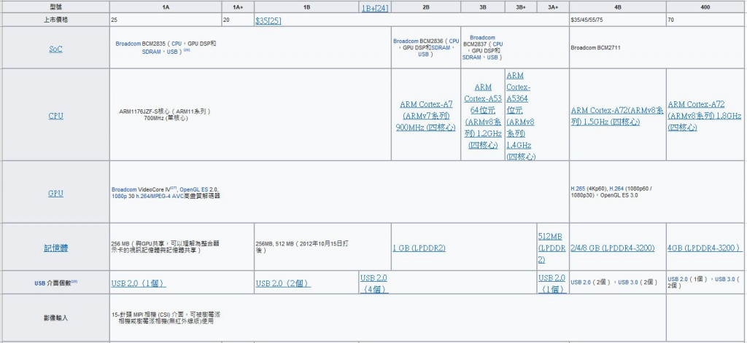Open USB 2.0 (1個) link under 1A
Screen dimensions: 747x343
[x=139, y=283]
